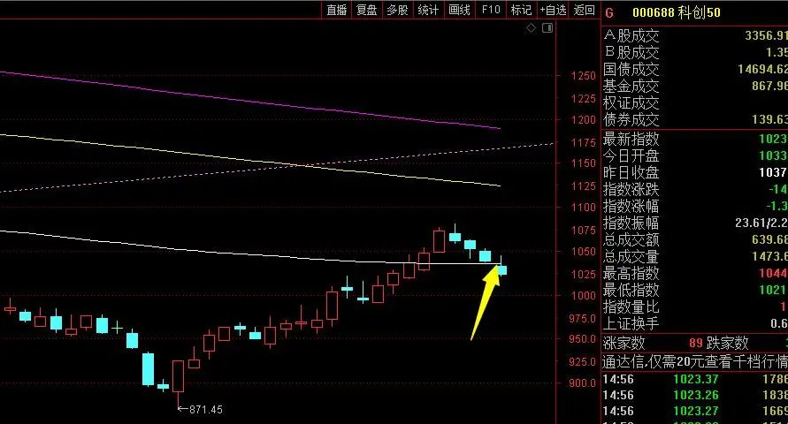Activate the 画线 drawing tool

tap(459, 10)
